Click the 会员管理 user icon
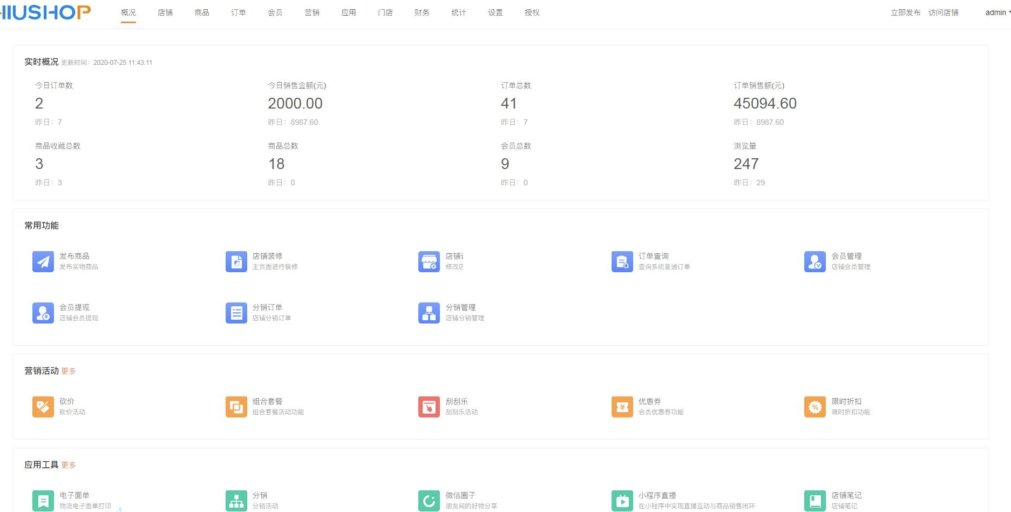The height and width of the screenshot is (512, 1011). [815, 261]
